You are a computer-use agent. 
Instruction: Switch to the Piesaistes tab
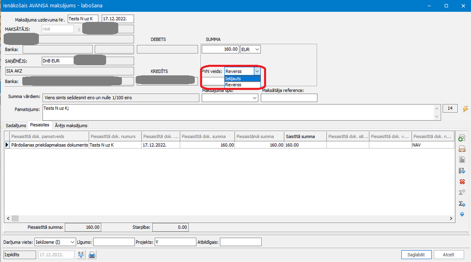click(x=40, y=125)
